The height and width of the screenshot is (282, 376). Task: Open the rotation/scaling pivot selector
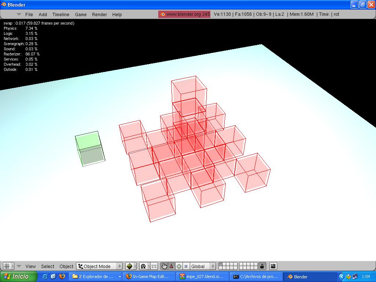coord(145,266)
